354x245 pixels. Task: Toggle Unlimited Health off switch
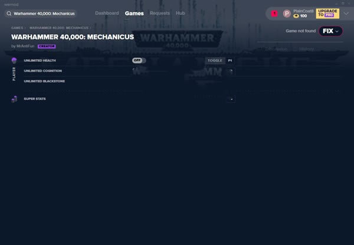[x=139, y=60]
